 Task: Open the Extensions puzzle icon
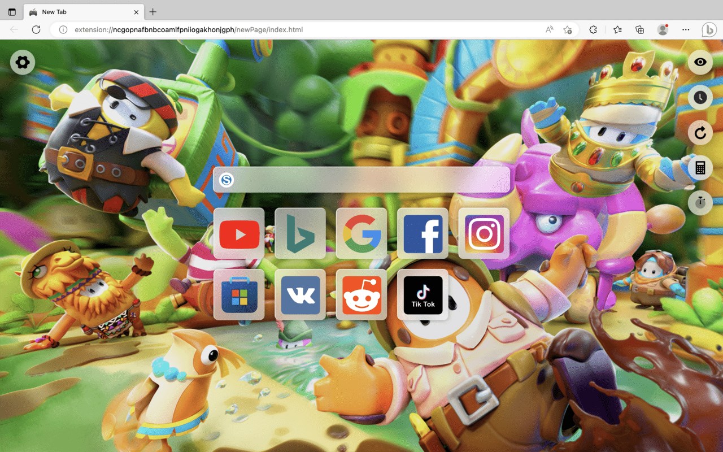point(593,29)
